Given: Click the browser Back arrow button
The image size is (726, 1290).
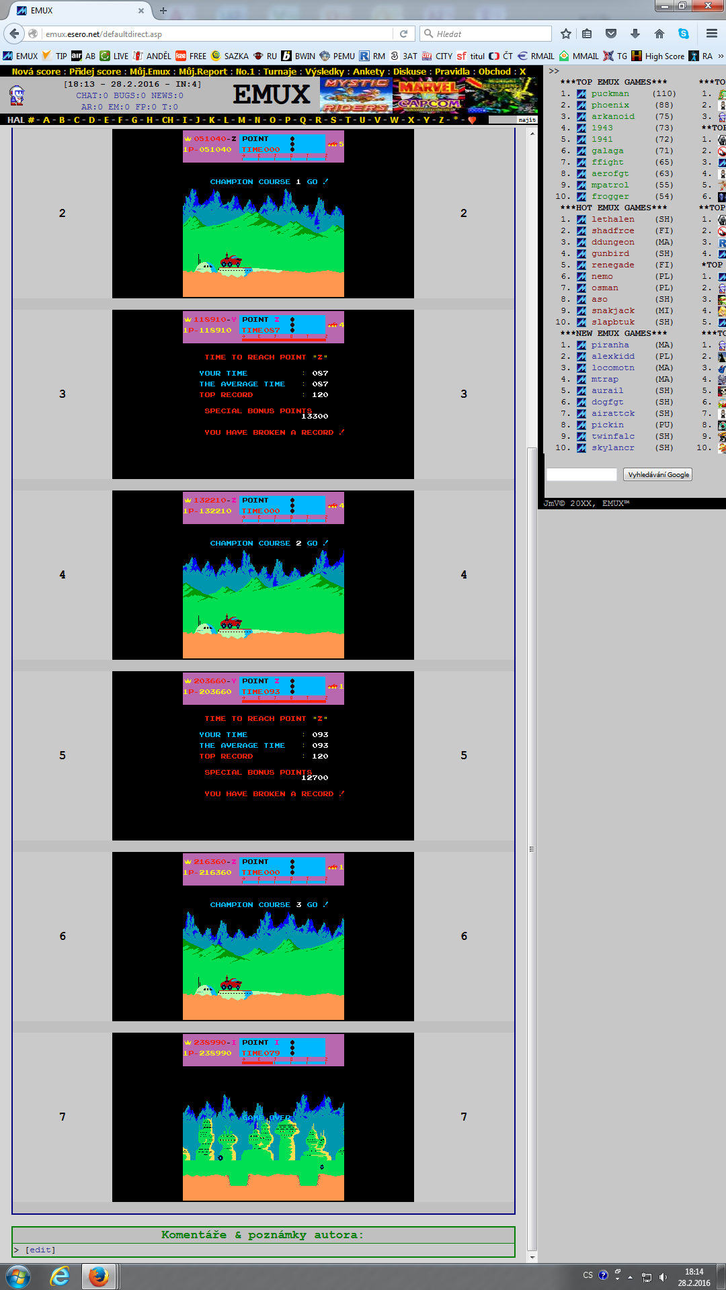Looking at the screenshot, I should 14,34.
